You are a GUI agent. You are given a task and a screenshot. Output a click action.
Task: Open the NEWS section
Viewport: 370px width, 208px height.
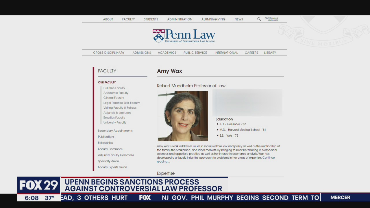[239, 19]
